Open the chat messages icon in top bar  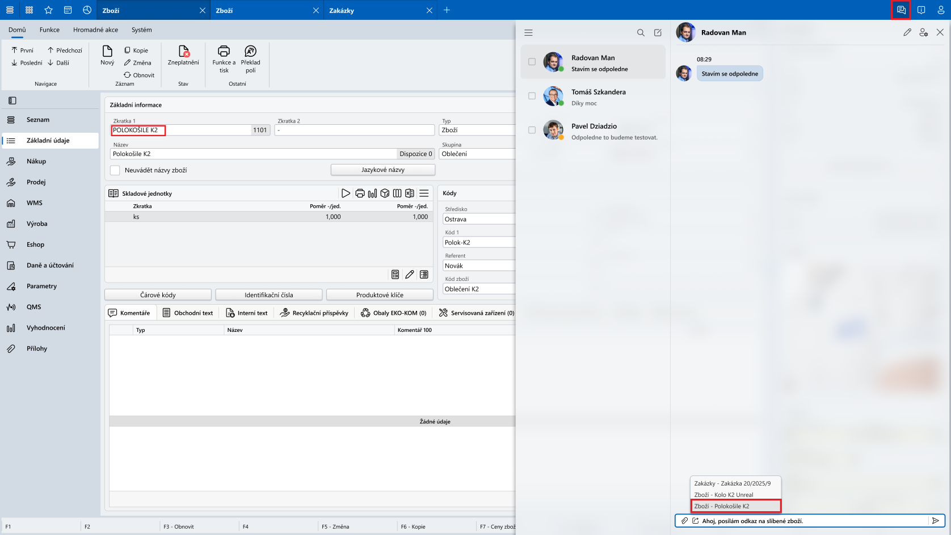pos(901,10)
